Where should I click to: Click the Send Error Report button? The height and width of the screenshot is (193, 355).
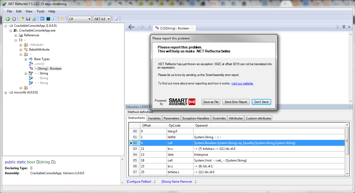236,102
